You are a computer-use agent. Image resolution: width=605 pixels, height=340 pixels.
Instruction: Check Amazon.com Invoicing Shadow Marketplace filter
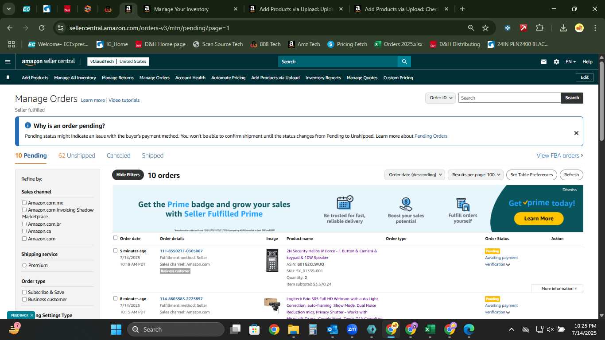pos(24,210)
